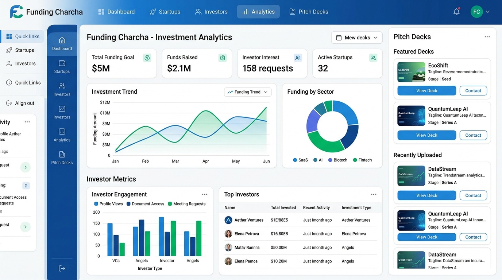Contact DataStream Trendstream analytics
502x280 pixels.
[x=473, y=195]
